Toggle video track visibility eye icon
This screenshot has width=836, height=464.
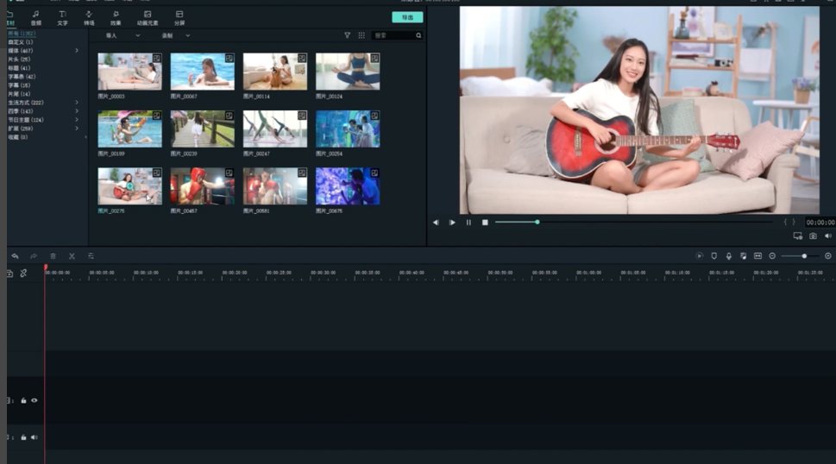35,400
